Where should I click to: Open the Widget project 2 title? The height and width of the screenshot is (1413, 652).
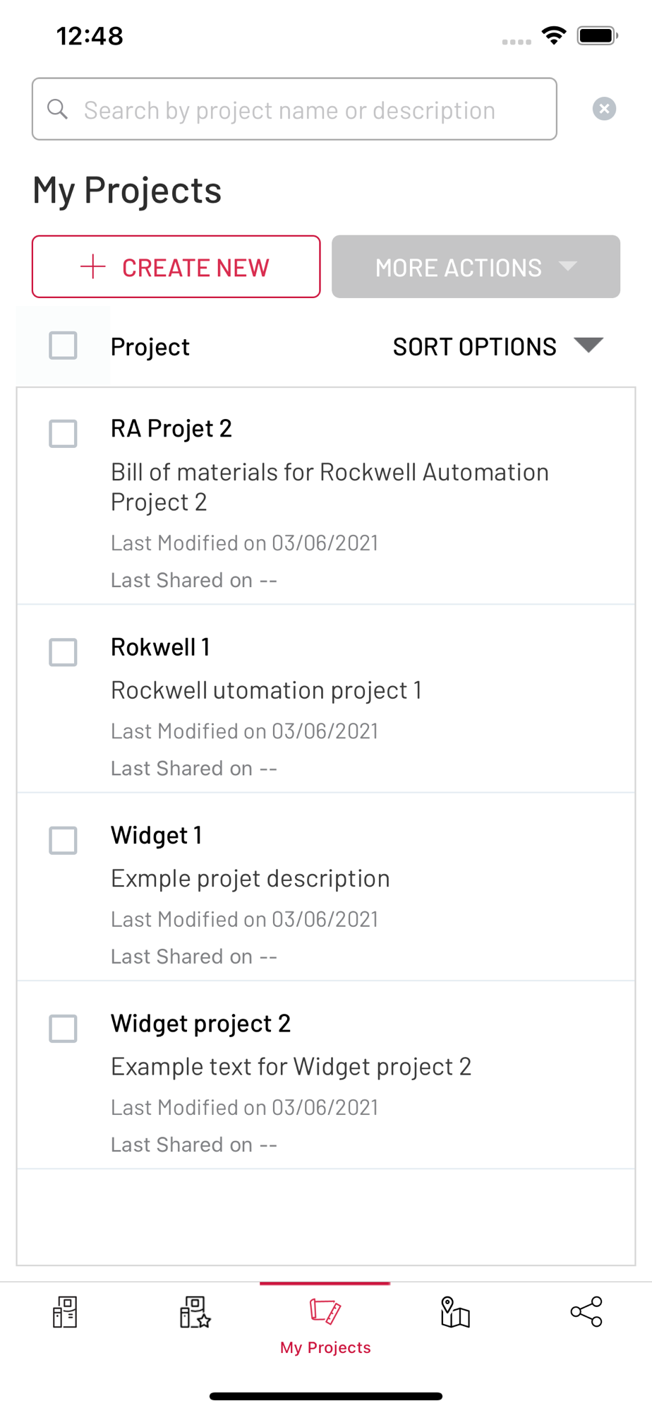(x=200, y=1024)
